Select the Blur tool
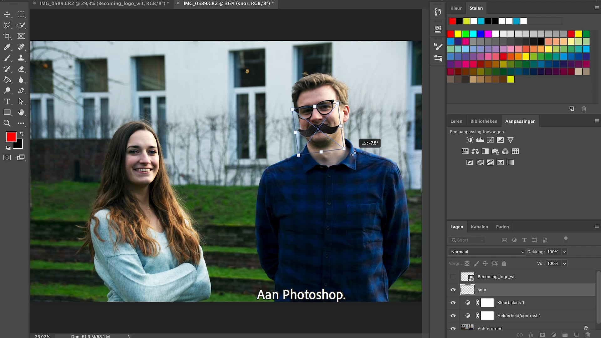601x338 pixels. (x=21, y=80)
